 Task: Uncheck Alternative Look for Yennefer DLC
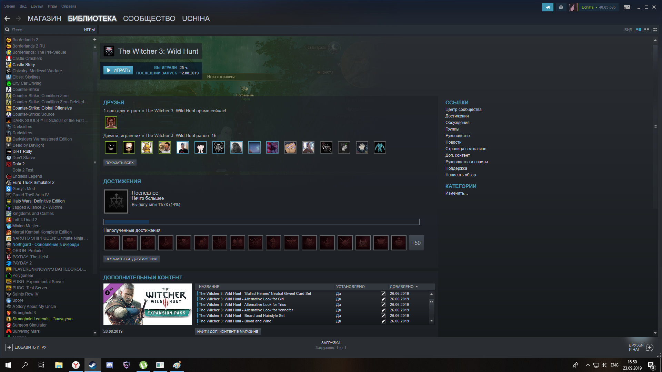[383, 310]
